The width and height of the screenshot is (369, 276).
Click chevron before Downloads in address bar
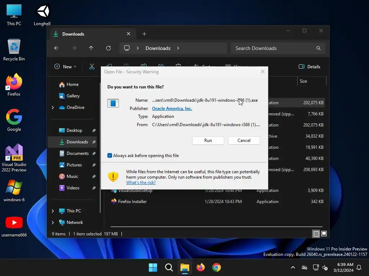tap(138, 48)
